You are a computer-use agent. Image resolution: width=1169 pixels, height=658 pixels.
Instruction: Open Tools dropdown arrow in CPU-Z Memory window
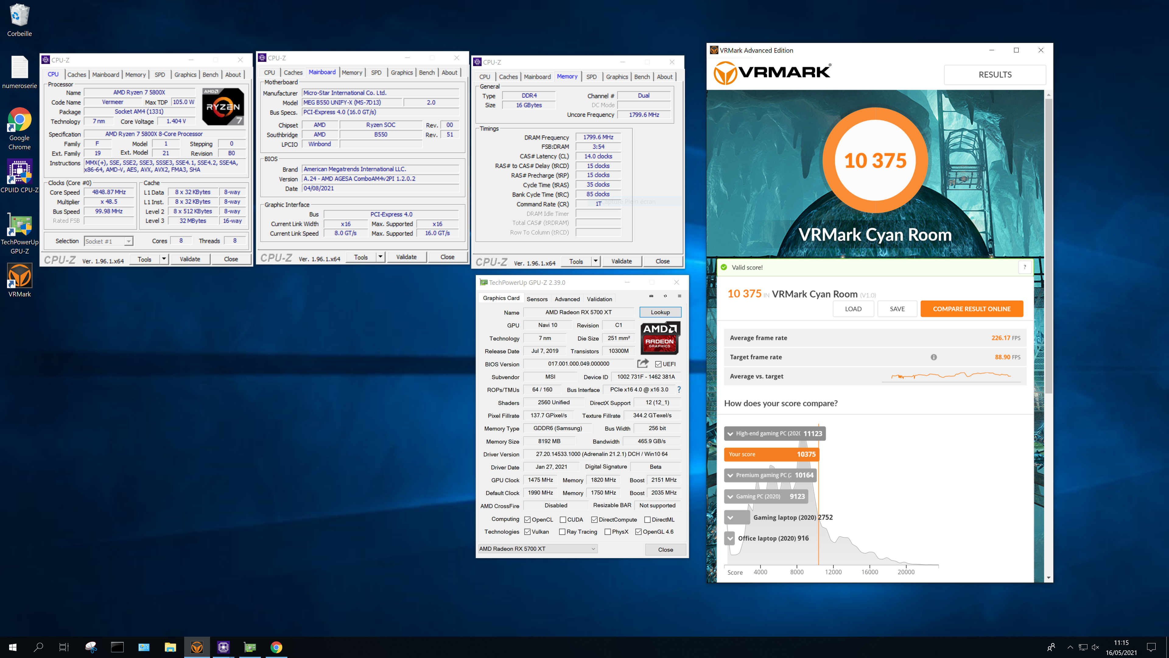(x=595, y=261)
